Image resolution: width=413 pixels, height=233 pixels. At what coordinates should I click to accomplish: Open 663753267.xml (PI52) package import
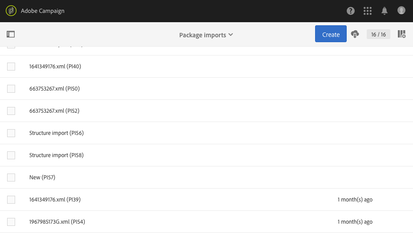[x=54, y=111]
